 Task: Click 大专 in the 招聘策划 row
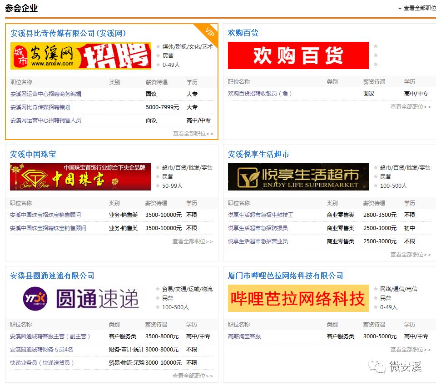[192, 107]
